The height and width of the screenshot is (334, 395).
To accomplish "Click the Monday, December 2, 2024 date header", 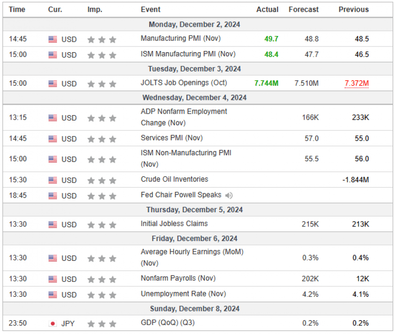I will [x=194, y=25].
